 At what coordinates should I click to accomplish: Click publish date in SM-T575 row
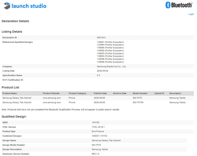click(99, 98)
